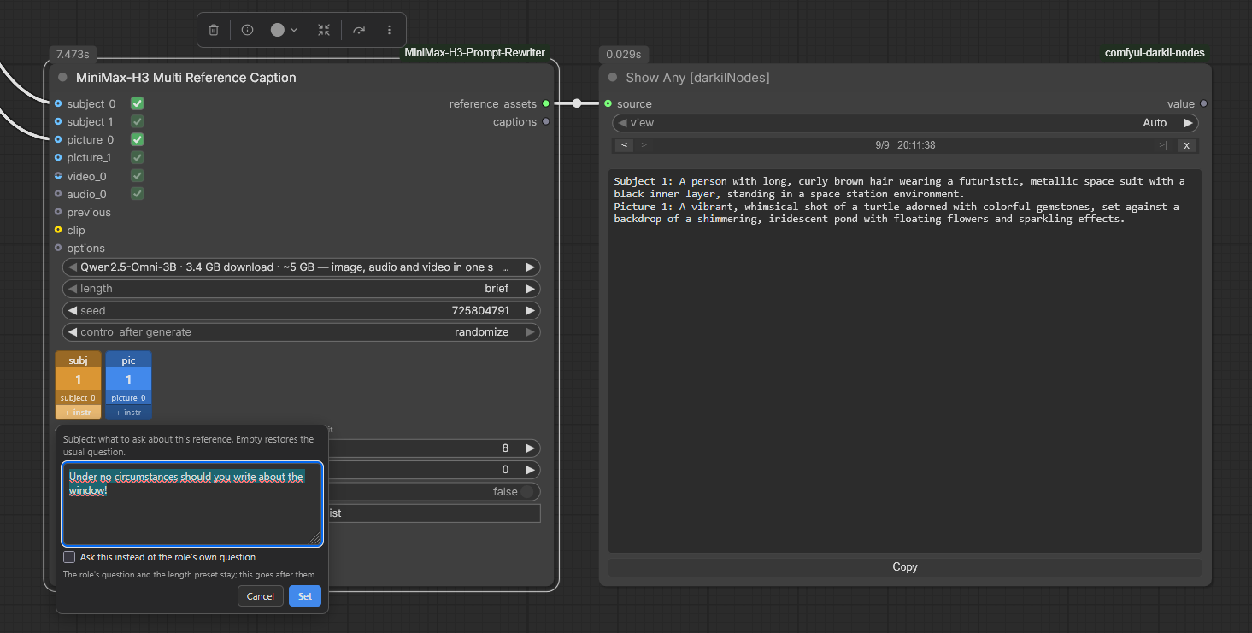Click the yellow clip input socket

pos(58,230)
